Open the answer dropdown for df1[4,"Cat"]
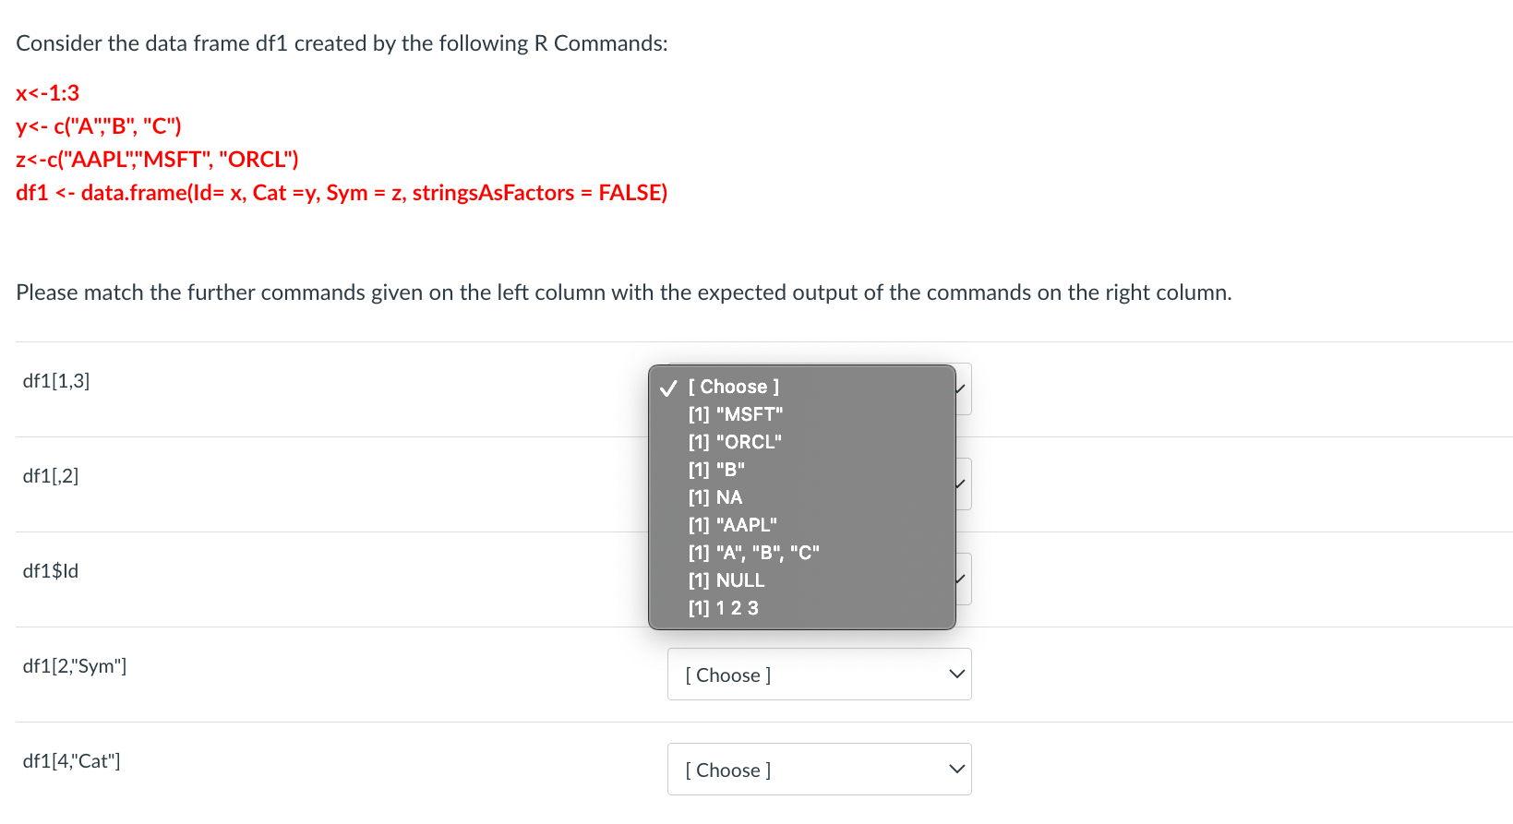Image resolution: width=1513 pixels, height=824 pixels. pos(819,769)
